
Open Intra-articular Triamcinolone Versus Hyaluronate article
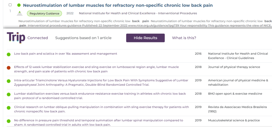point(101,82)
